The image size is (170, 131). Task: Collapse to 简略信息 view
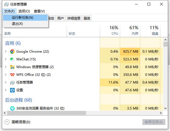click(7, 122)
